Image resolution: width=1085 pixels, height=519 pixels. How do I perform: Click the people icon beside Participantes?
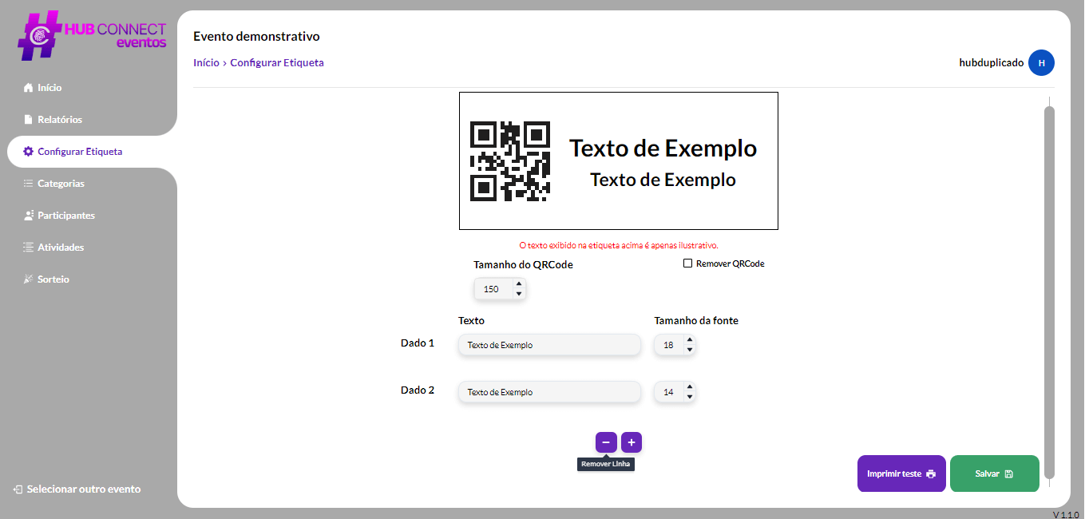(x=29, y=216)
